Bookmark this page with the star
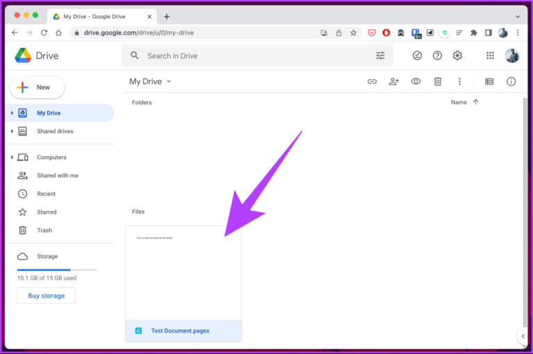Image resolution: width=533 pixels, height=354 pixels. click(x=353, y=33)
